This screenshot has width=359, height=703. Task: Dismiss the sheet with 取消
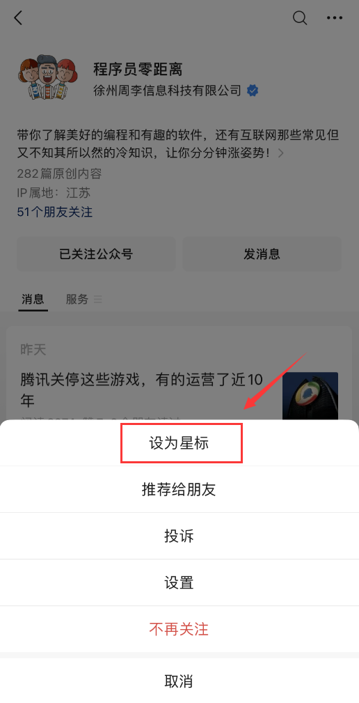[179, 681]
